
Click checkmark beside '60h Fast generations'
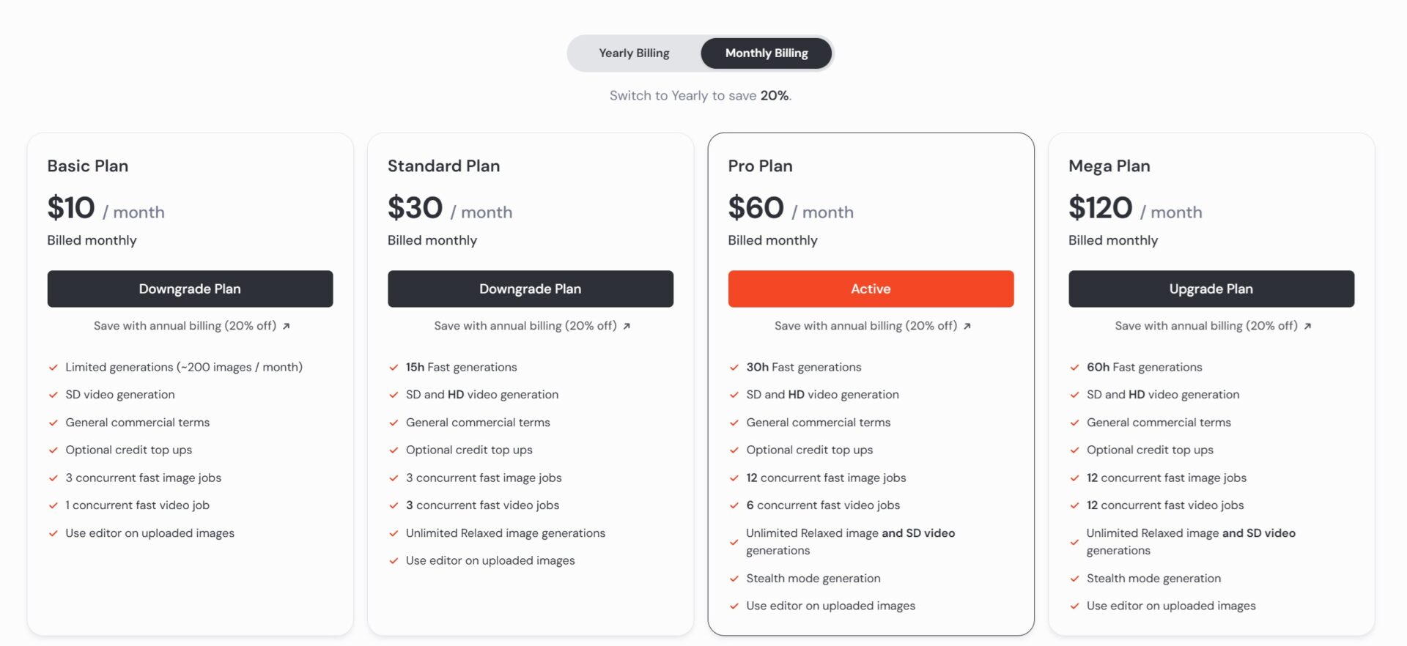click(x=1074, y=368)
